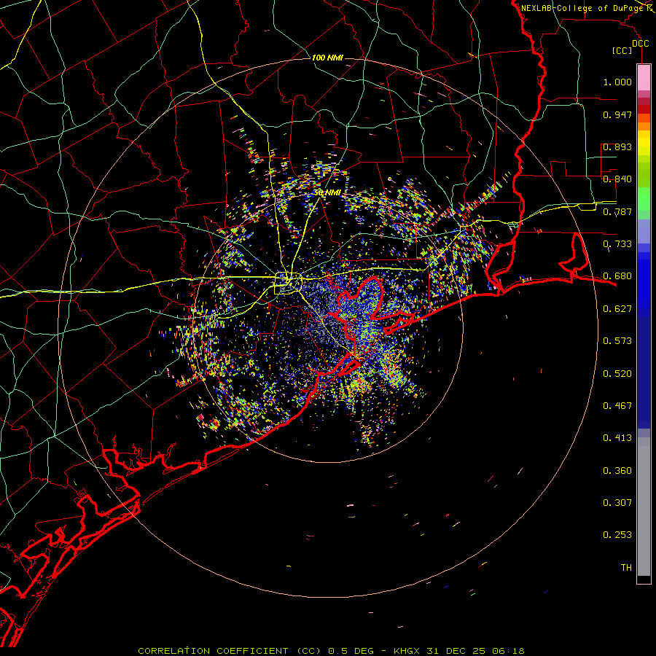Click the TH threshold label
The image size is (656, 656).
(626, 568)
